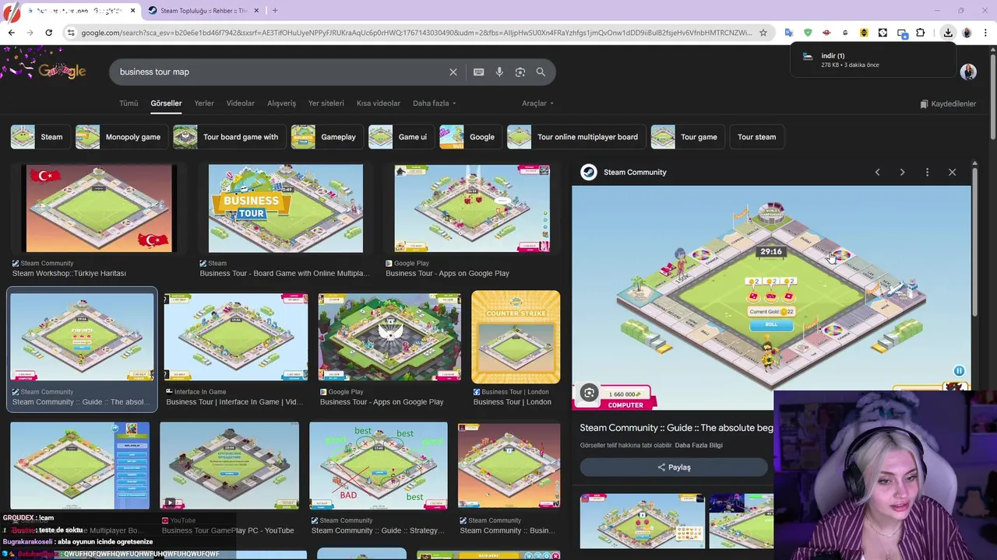Image resolution: width=997 pixels, height=560 pixels.
Task: Click the business tour map search field
Action: pyautogui.click(x=280, y=72)
